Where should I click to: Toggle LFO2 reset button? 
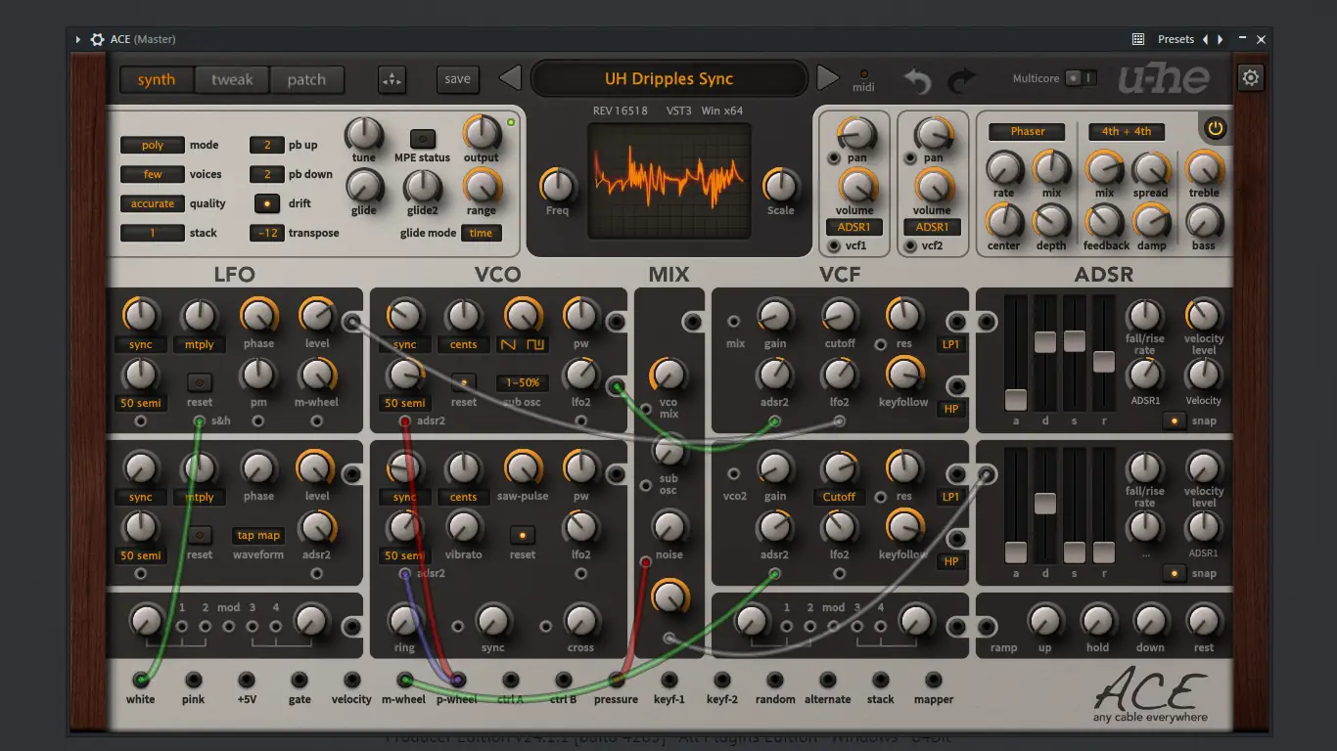pyautogui.click(x=200, y=535)
